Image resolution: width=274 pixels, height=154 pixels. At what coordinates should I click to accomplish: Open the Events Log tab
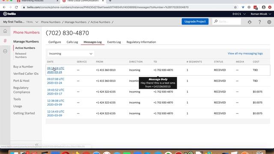tap(114, 42)
